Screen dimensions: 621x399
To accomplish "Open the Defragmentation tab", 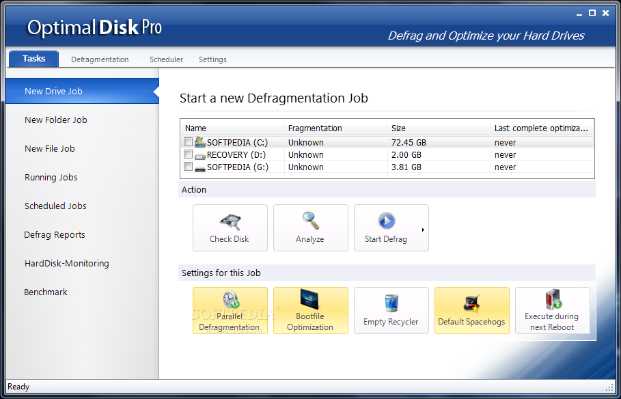I will click(100, 59).
